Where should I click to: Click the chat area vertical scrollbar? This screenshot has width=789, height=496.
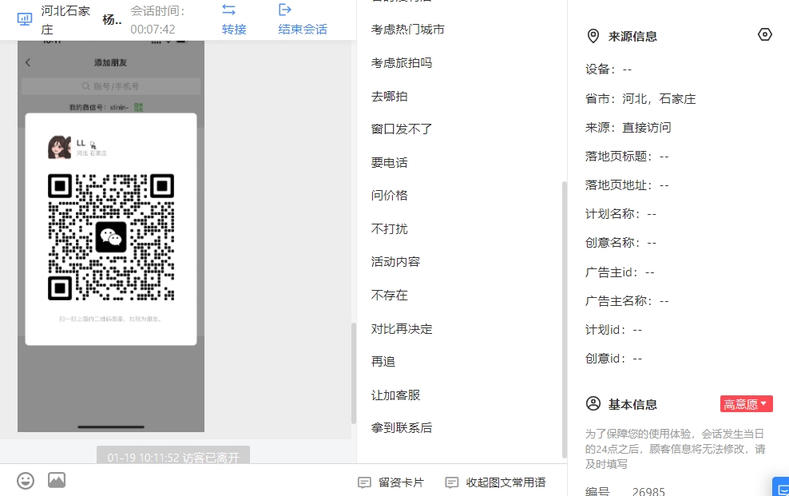(354, 373)
